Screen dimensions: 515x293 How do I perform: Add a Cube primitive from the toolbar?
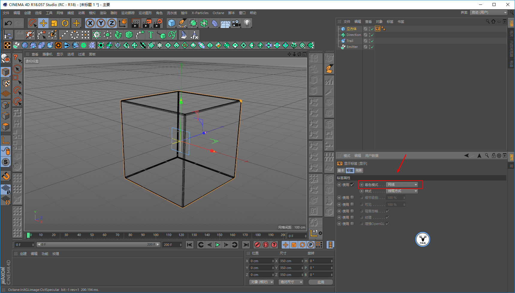(172, 23)
